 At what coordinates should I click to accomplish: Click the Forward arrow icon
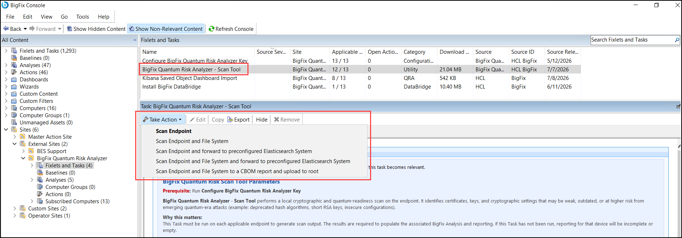tap(32, 29)
